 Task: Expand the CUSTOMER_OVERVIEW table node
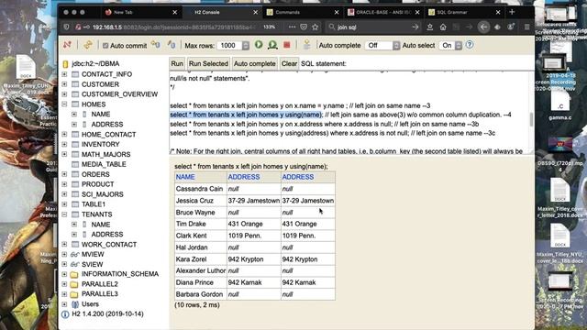(x=64, y=93)
